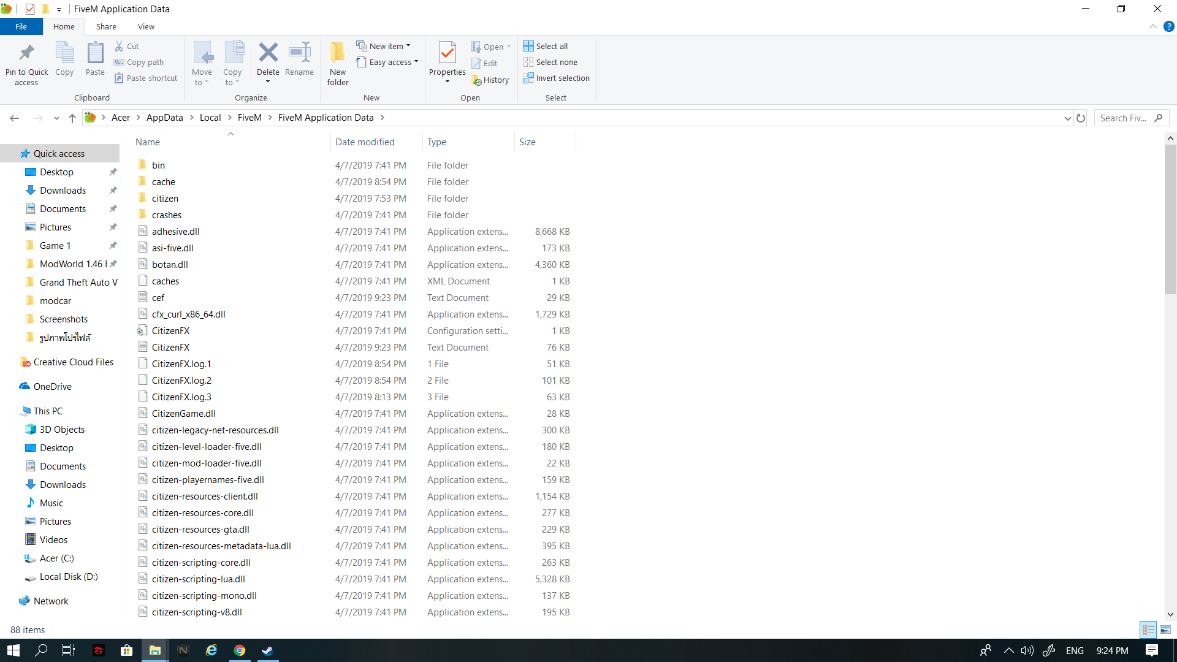
Task: Collapse the ribbon with chevron
Action: [1153, 26]
